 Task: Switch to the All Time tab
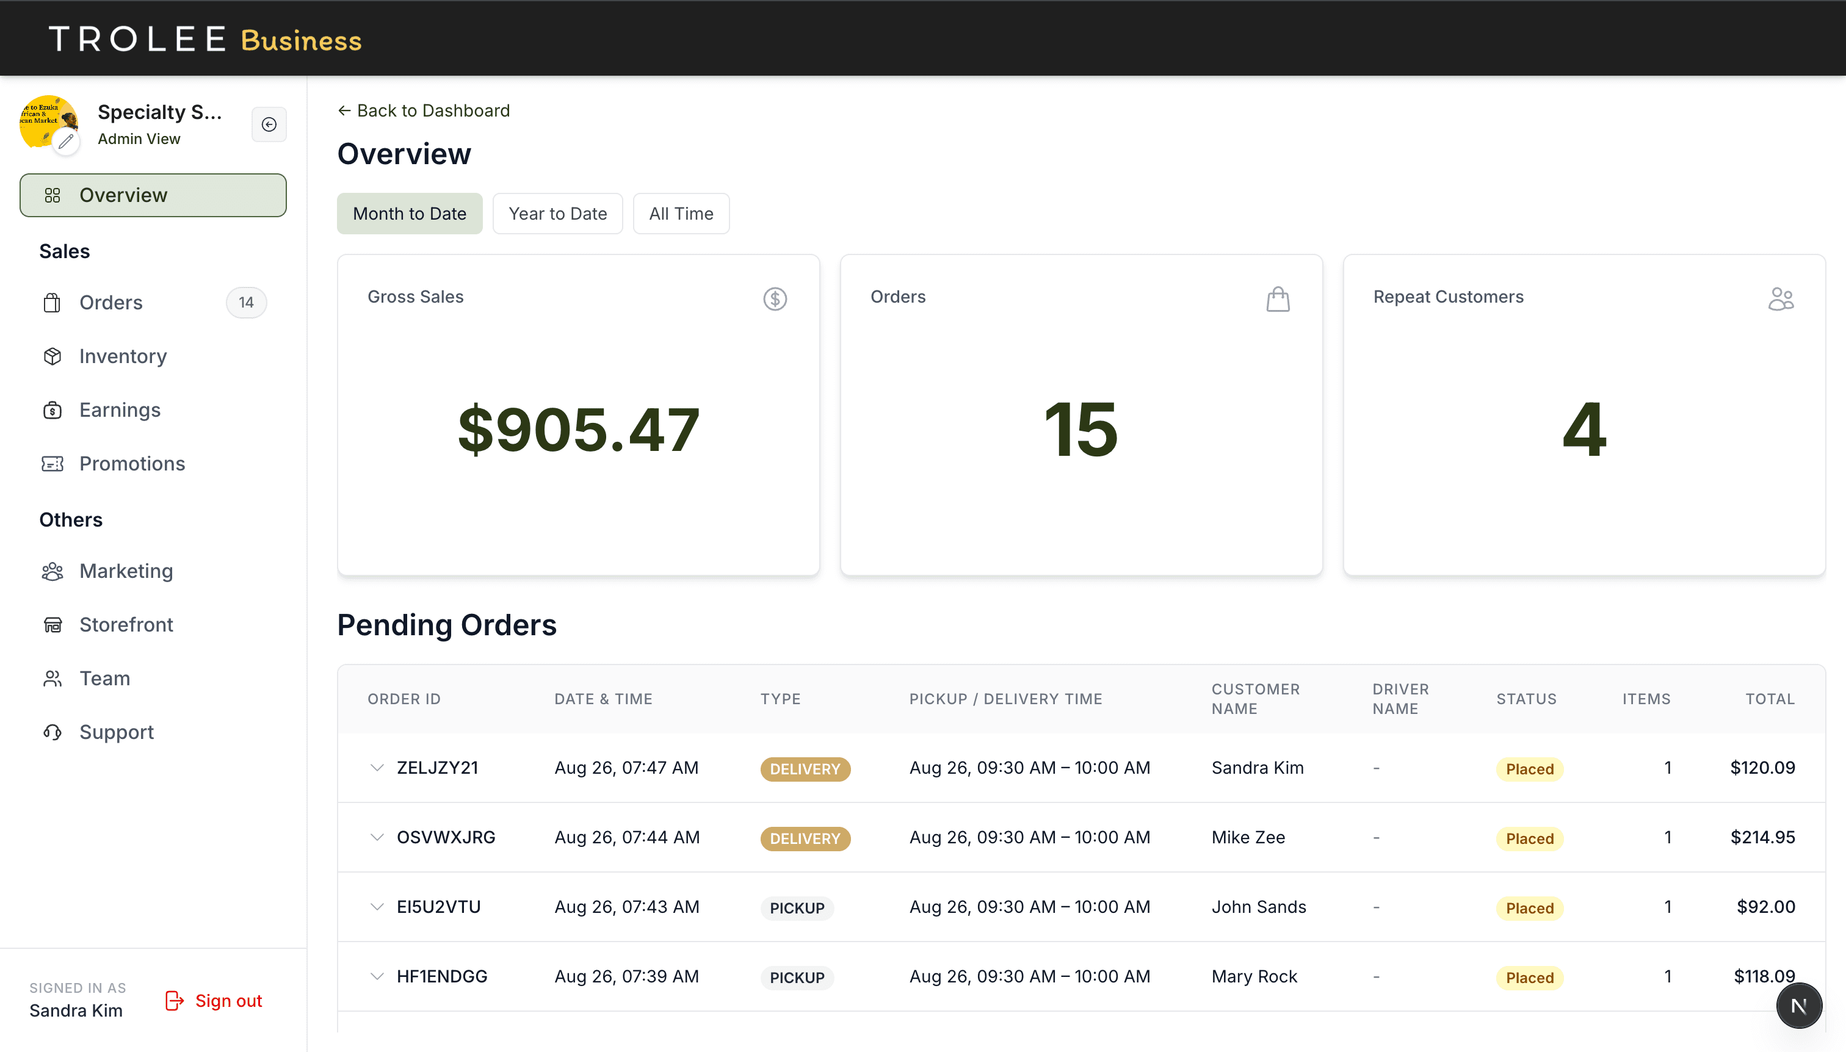click(x=681, y=214)
